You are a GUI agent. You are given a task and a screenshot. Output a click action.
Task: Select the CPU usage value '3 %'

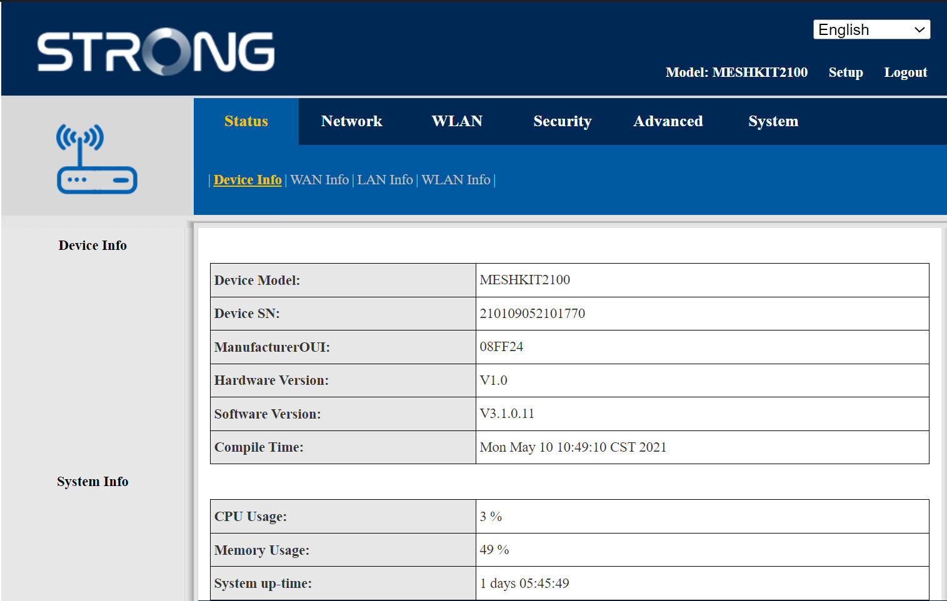click(491, 517)
